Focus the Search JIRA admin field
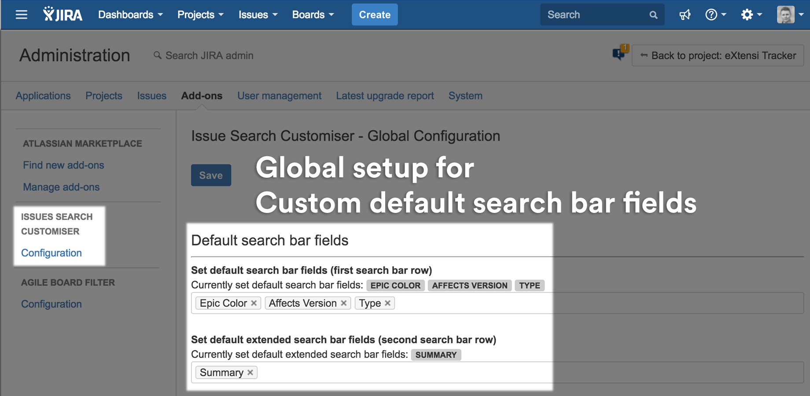The image size is (810, 396). tap(209, 55)
